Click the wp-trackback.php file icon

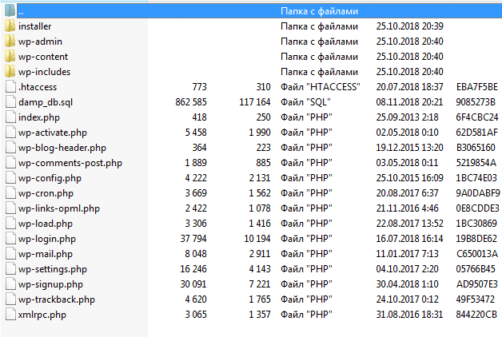pyautogui.click(x=10, y=299)
